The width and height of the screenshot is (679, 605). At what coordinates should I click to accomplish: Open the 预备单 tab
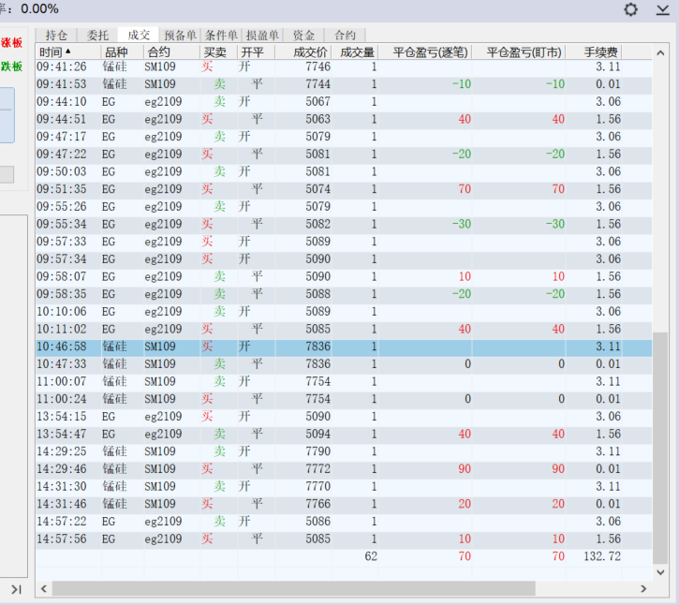coord(180,35)
